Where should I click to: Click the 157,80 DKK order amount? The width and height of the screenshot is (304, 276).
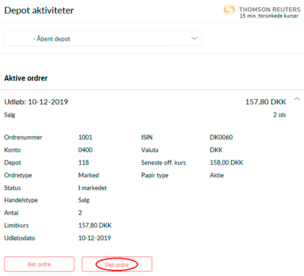[266, 102]
